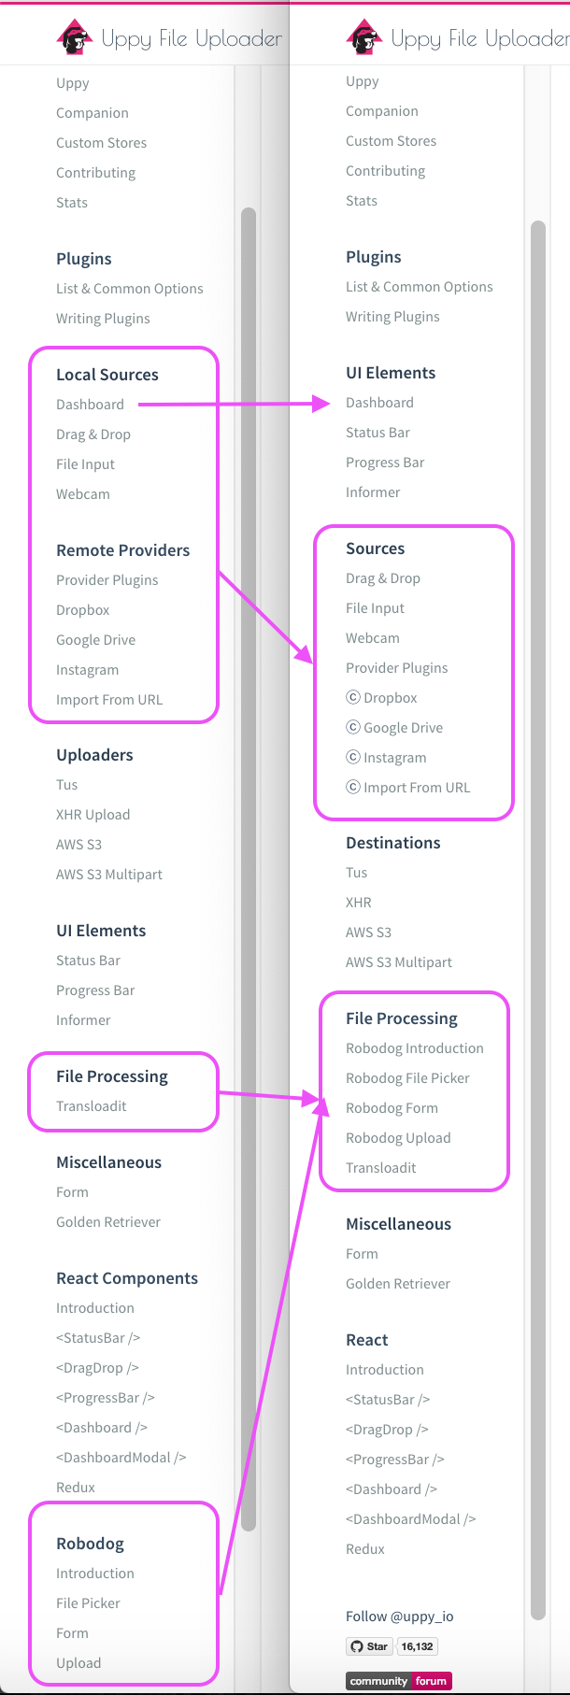Click the Companion icon beside Import From URL
Image resolution: width=570 pixels, height=1695 pixels.
[353, 787]
